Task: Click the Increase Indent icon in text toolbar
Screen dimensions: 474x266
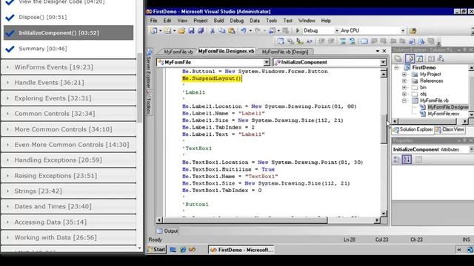Action: click(x=331, y=41)
